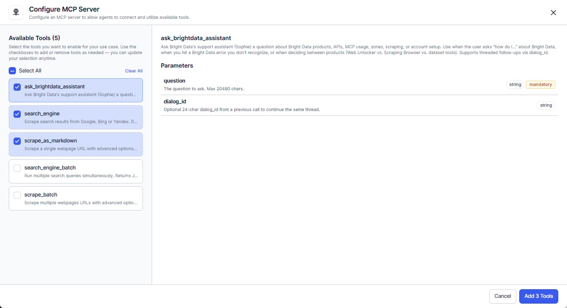Screen dimensions: 567x308
Task: Click Cancel to discard tool selection
Action: click(x=503, y=296)
